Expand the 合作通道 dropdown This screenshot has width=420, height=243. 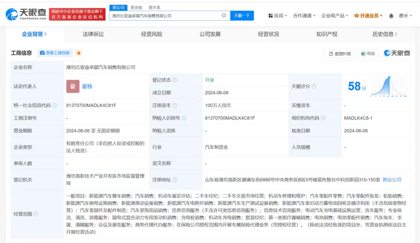(304, 16)
